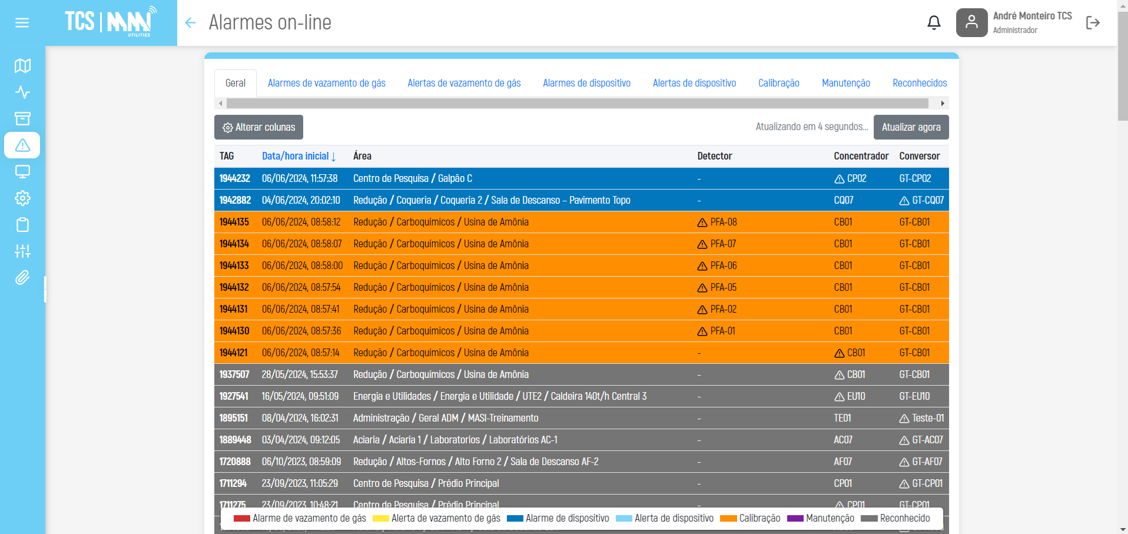Open the sliders icon in sidebar
This screenshot has width=1128, height=534.
(x=22, y=251)
